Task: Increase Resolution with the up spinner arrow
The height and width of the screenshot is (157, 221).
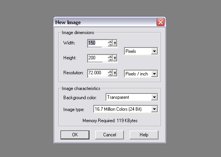Action: [x=110, y=71]
